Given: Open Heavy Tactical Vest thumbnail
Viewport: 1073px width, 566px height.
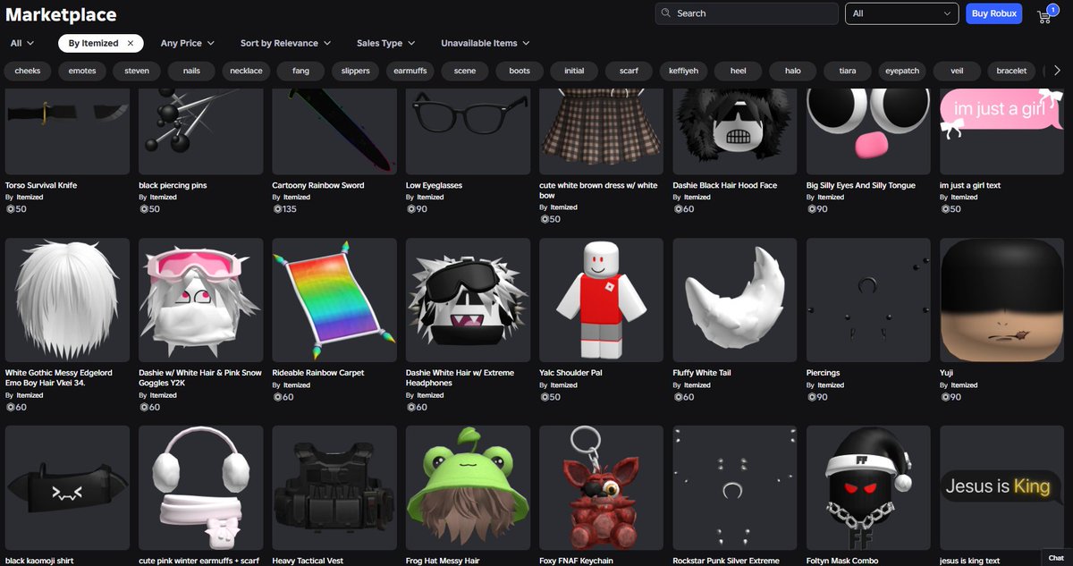Looking at the screenshot, I should (334, 487).
